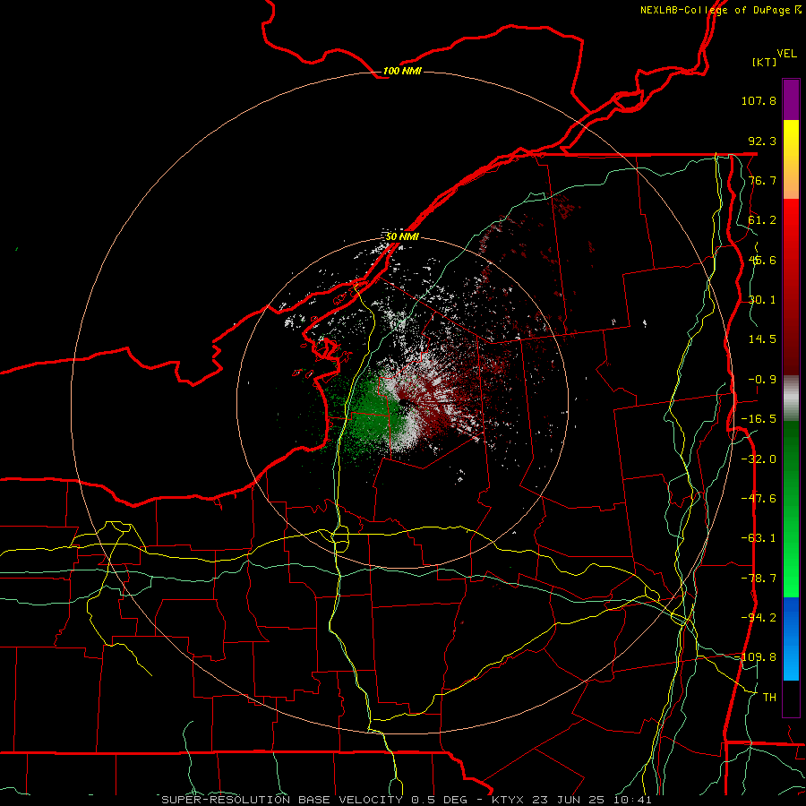Select the -32.0 legend value

(759, 459)
